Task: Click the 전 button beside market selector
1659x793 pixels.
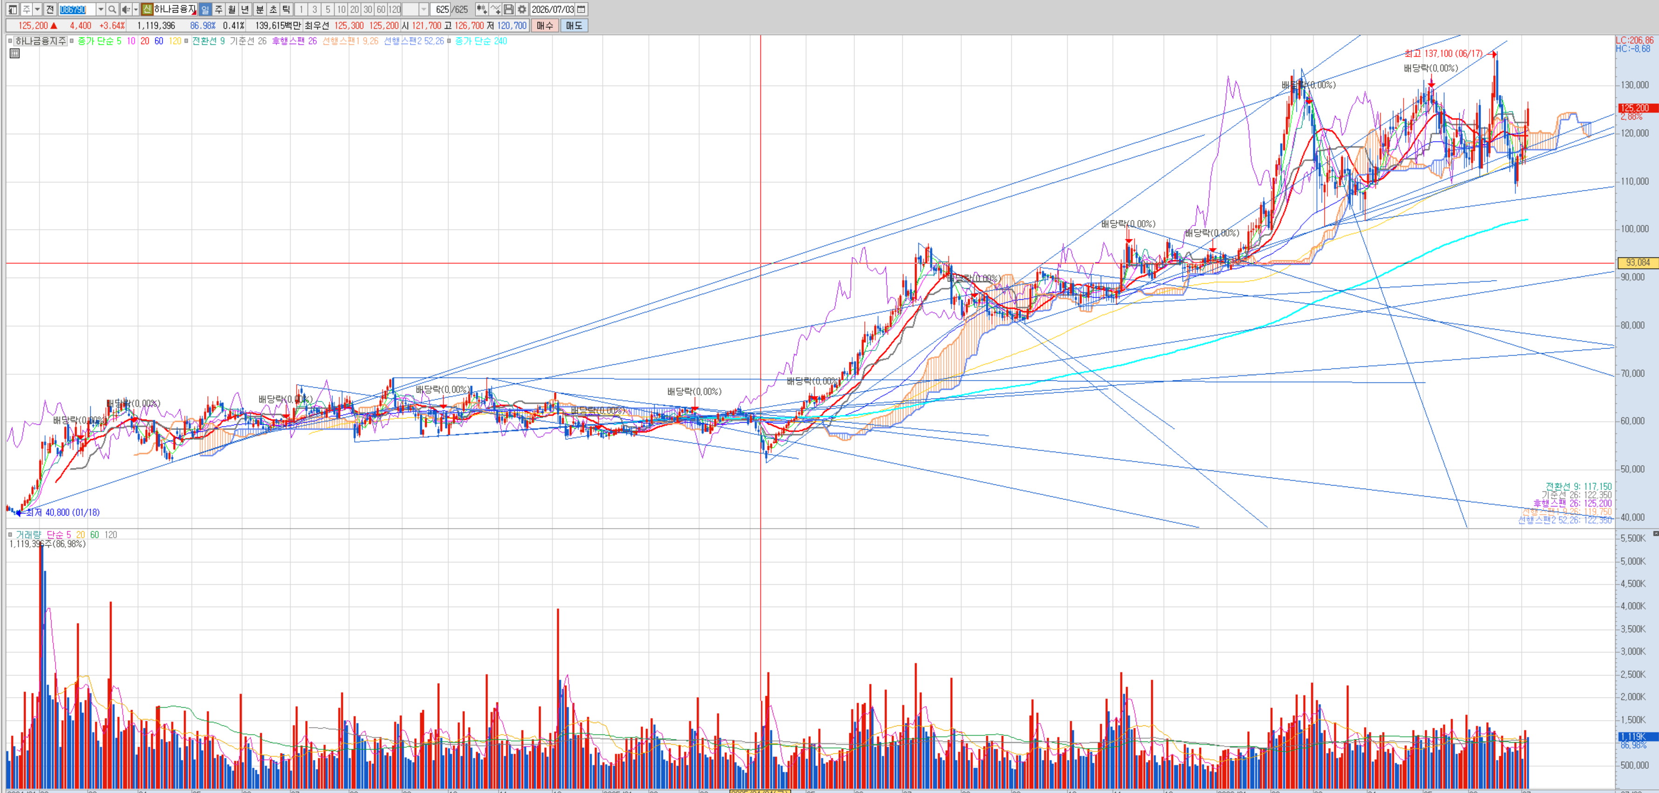Action: (49, 10)
